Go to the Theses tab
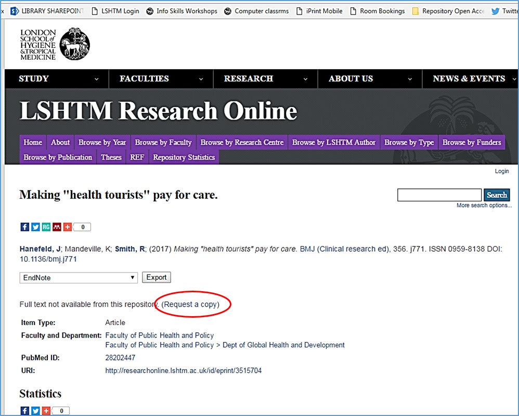This screenshot has height=416, width=519. 111,157
